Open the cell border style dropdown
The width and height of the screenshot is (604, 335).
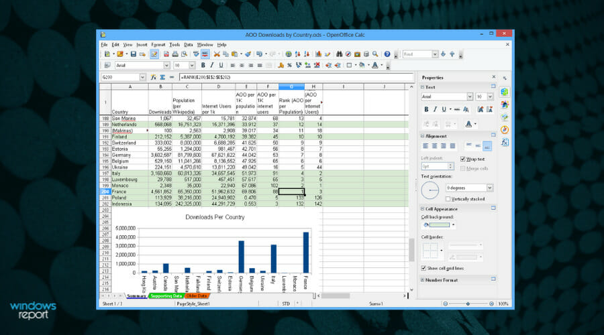pyautogui.click(x=442, y=251)
